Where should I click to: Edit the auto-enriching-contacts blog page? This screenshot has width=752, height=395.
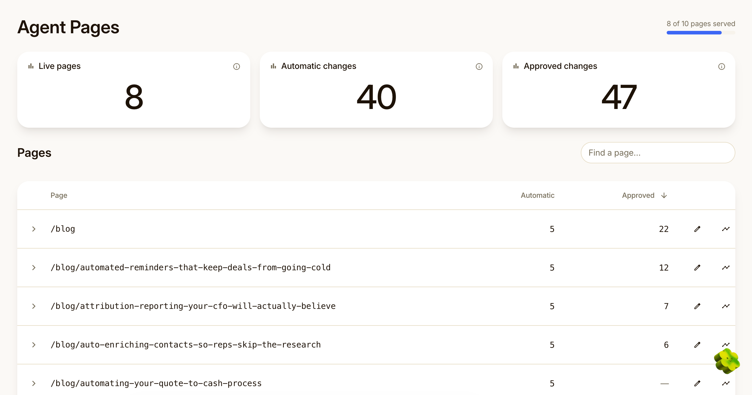[x=697, y=345]
